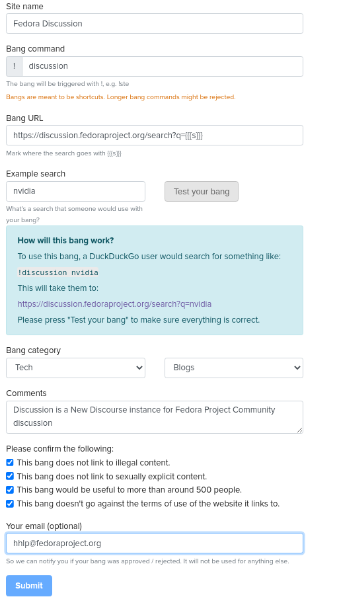Click the Blogs dropdown chevron arrow
Viewport: 339px width, 603px height.
[x=297, y=368]
